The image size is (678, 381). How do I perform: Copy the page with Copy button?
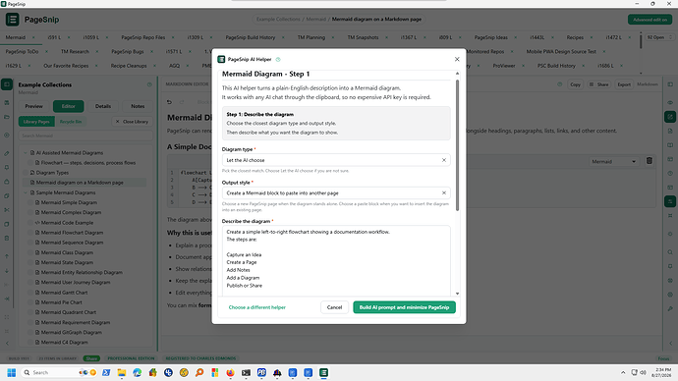coord(575,84)
